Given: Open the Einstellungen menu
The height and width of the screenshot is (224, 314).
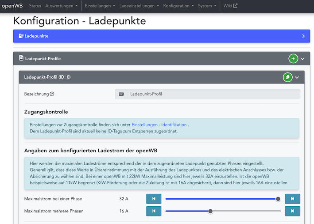Looking at the screenshot, I should pyautogui.click(x=100, y=6).
